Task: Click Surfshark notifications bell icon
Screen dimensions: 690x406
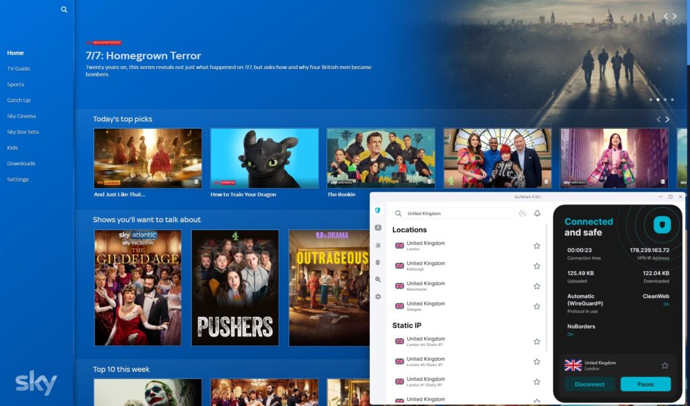Action: click(537, 213)
